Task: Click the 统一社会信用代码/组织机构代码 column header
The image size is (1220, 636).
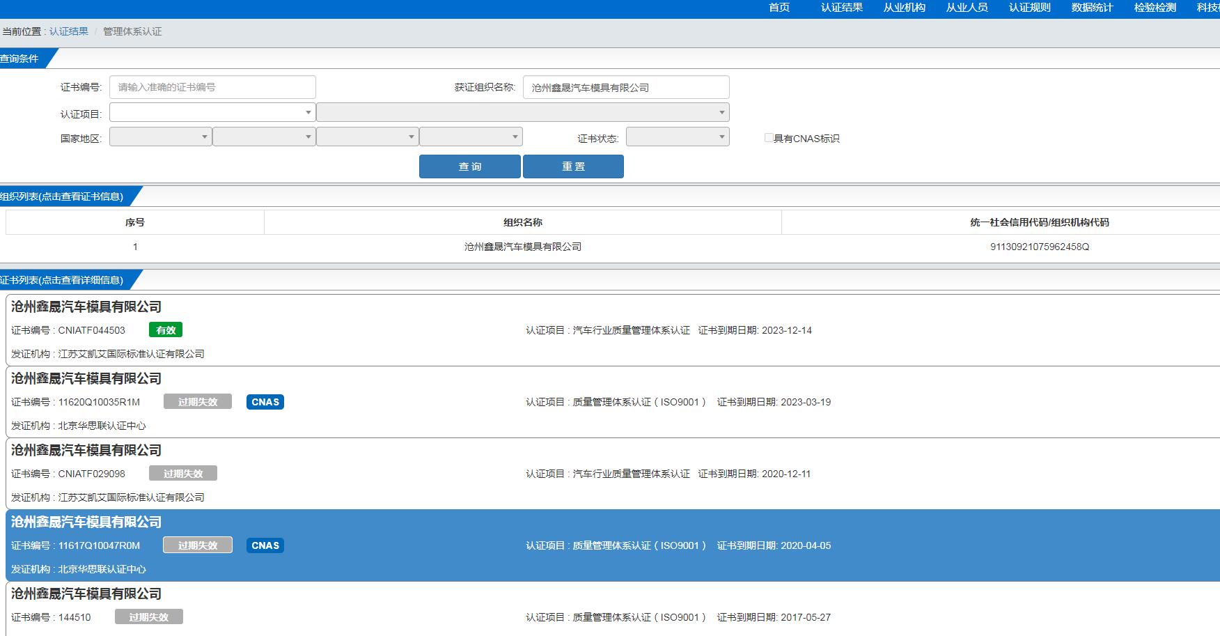Action: pos(1040,222)
